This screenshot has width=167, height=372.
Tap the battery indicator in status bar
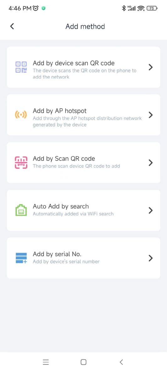pos(152,9)
